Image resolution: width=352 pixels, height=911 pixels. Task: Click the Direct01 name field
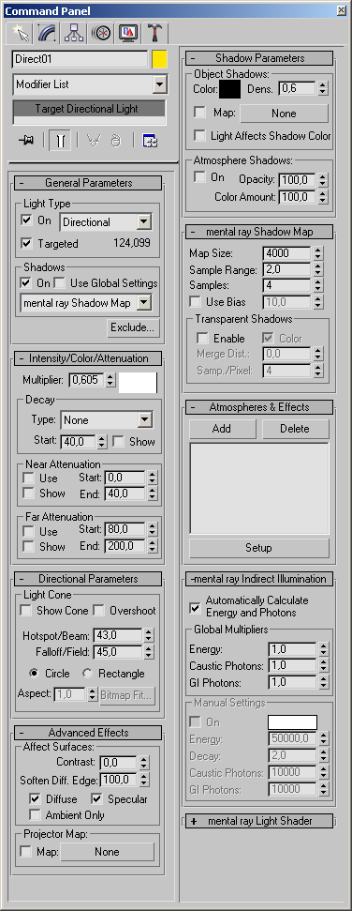[x=80, y=59]
